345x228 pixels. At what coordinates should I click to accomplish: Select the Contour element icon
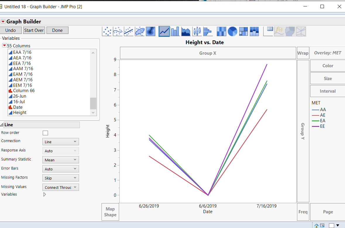pos(151,32)
